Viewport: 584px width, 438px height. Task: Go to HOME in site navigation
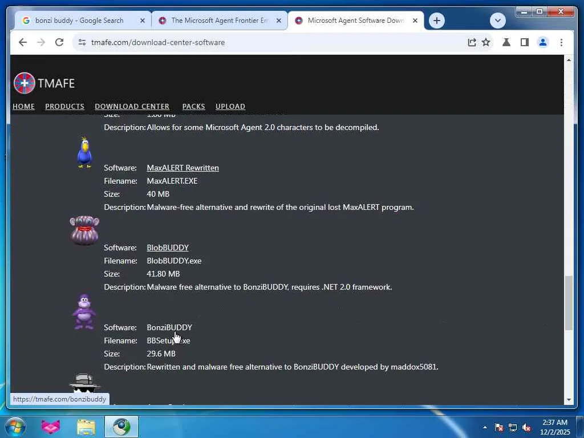[23, 107]
